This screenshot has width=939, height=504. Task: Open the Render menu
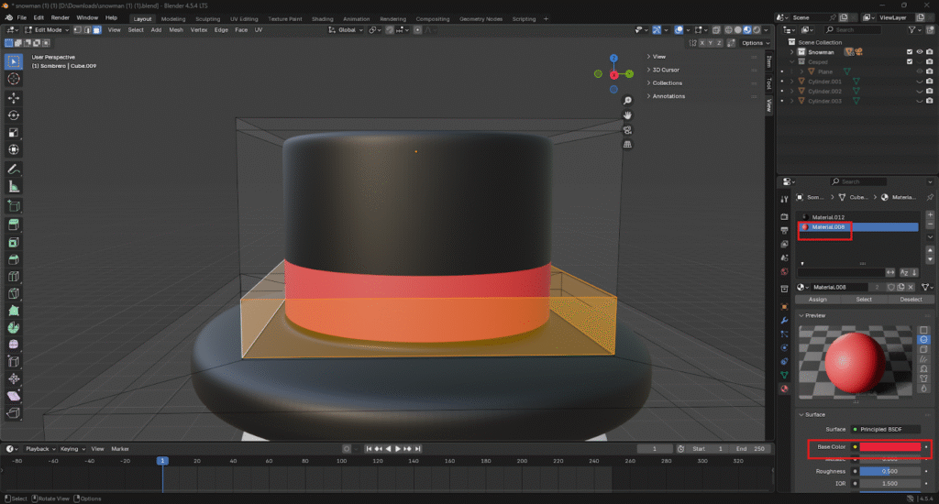coord(60,17)
